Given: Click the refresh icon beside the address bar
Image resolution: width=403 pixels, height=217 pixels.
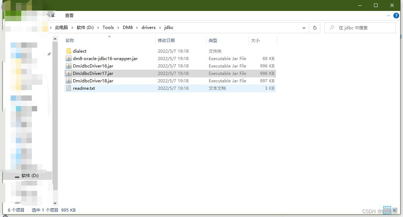Looking at the screenshot, I should [315, 28].
